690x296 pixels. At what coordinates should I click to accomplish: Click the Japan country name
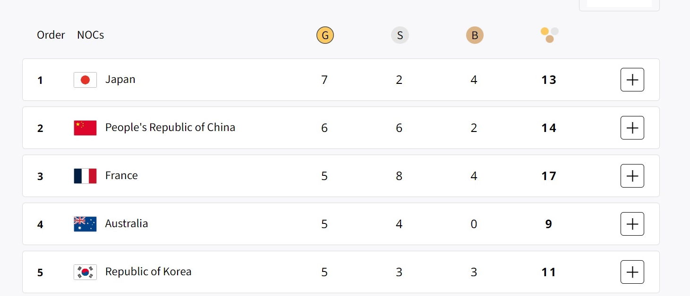[120, 80]
